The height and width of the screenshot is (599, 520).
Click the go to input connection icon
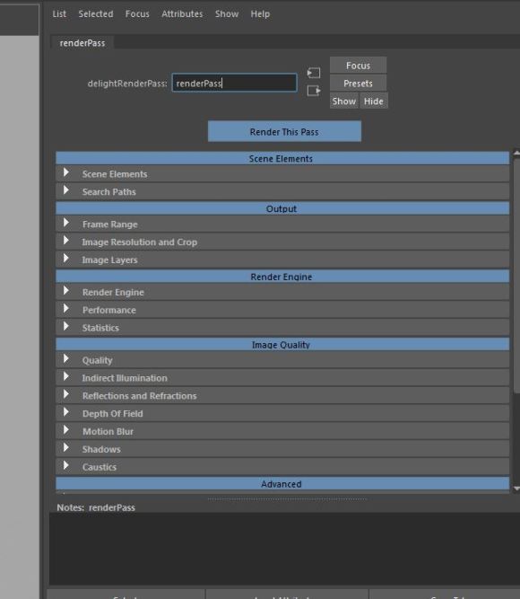[x=314, y=73]
